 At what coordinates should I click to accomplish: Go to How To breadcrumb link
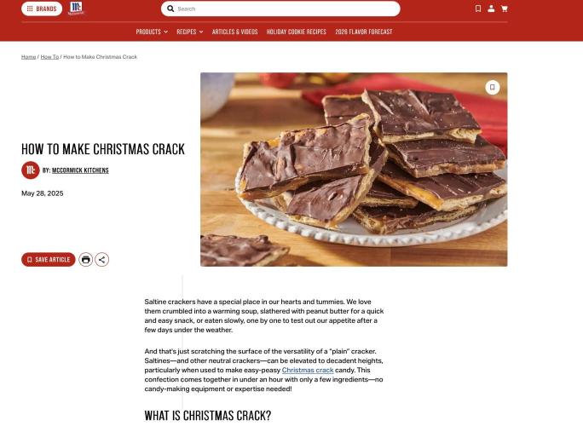tap(49, 57)
